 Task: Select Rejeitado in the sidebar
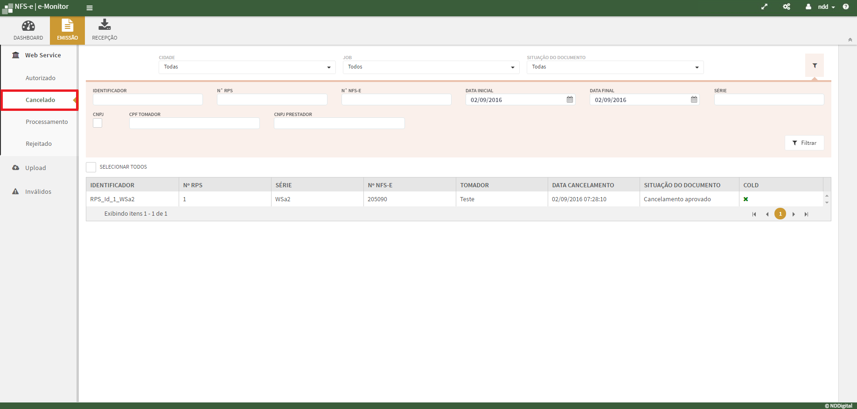tap(39, 144)
